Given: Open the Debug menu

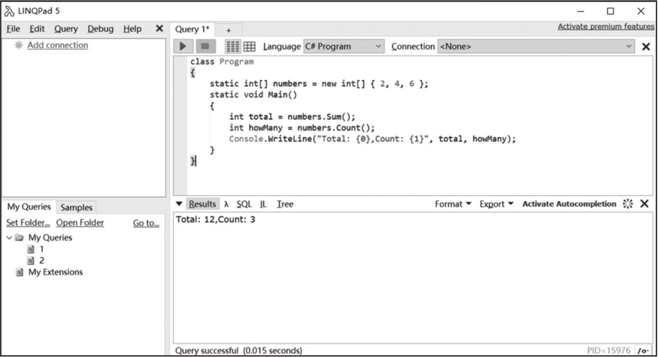Looking at the screenshot, I should [x=100, y=29].
